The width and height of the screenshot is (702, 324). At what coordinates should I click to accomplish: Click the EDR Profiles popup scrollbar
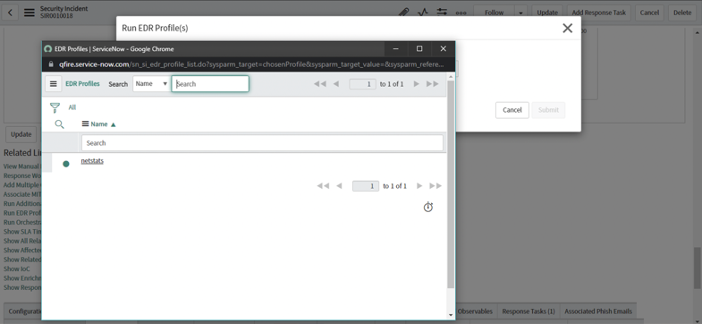[451, 183]
